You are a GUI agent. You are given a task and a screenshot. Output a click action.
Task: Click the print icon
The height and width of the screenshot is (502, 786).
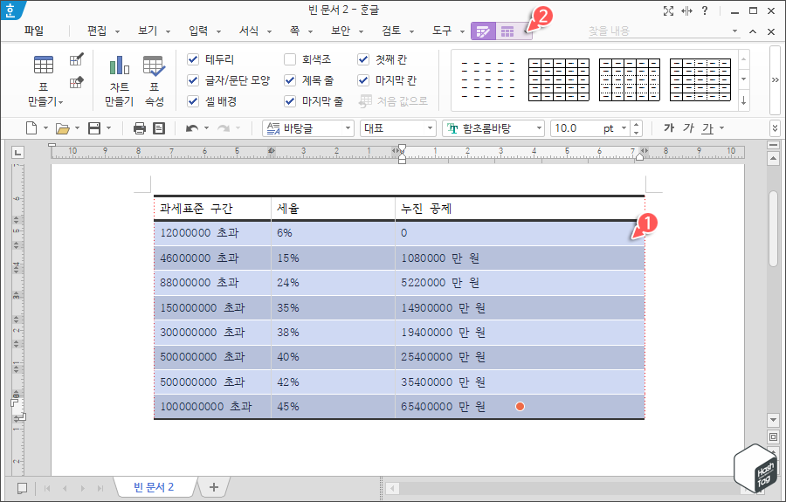(x=140, y=128)
